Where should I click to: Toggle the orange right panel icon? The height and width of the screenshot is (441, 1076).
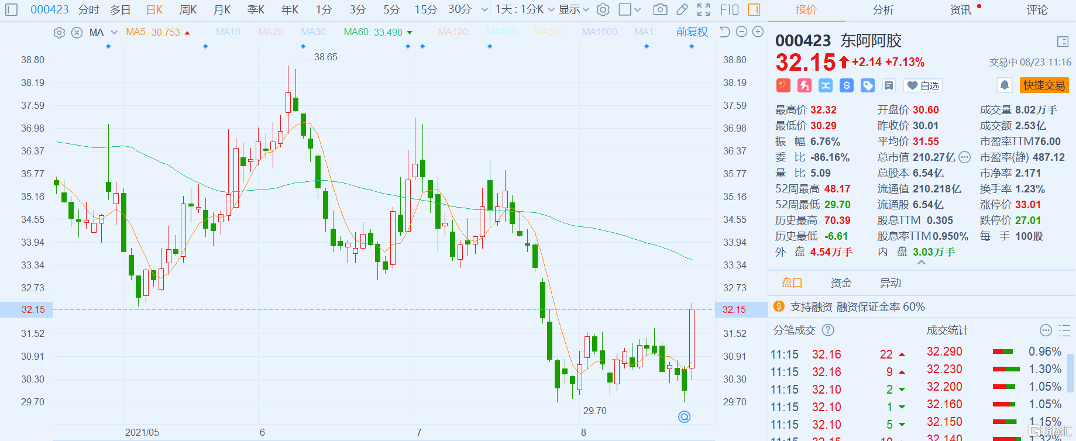(x=754, y=9)
